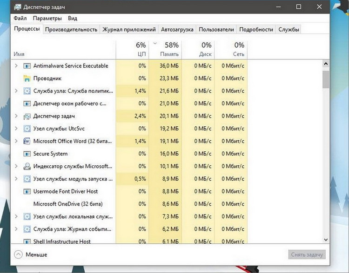Click the 10,1 МБ memory value of Индексатор

pyautogui.click(x=169, y=166)
